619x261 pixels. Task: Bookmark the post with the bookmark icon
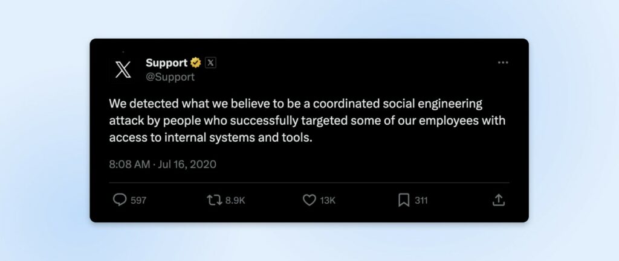click(x=404, y=200)
